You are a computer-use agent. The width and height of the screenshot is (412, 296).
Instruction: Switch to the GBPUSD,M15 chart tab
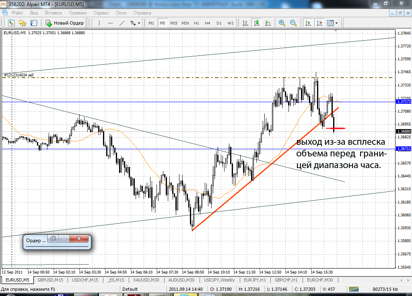[50, 280]
